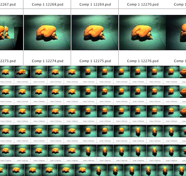
Task: Click the large Comp 1 12269.psd filename label
Action: click(x=95, y=4)
